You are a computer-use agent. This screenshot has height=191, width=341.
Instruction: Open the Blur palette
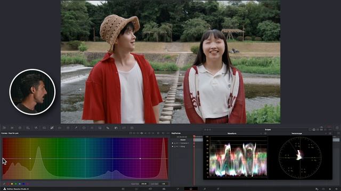pyautogui.click(x=108, y=128)
